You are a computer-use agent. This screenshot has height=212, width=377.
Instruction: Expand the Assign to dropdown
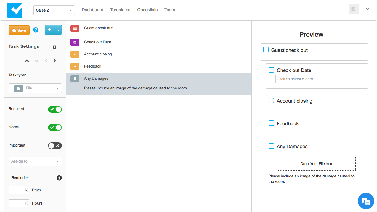point(35,161)
